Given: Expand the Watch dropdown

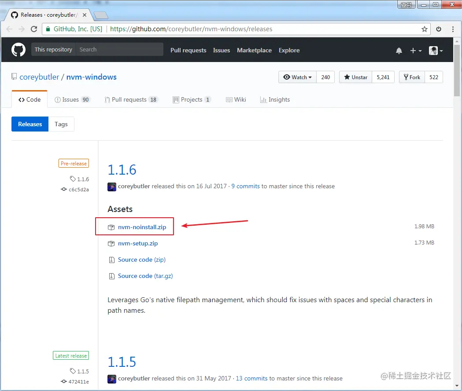Looking at the screenshot, I should click(x=297, y=77).
